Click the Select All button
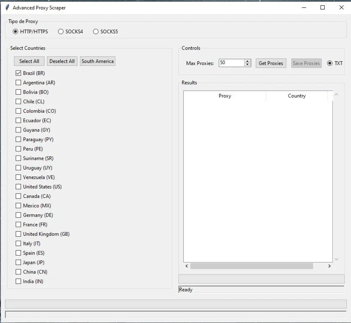Viewport: 351px width, 323px height. [29, 61]
